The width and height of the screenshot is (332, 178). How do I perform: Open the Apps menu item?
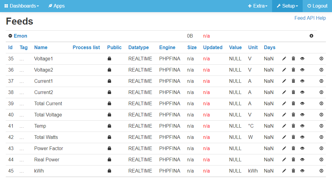pos(57,6)
